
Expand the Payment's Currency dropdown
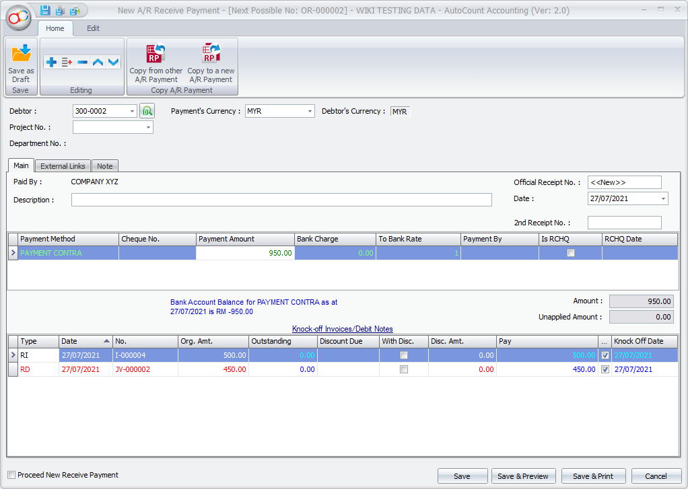(x=310, y=112)
